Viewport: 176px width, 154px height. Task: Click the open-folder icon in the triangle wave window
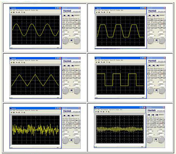(x=11, y=62)
